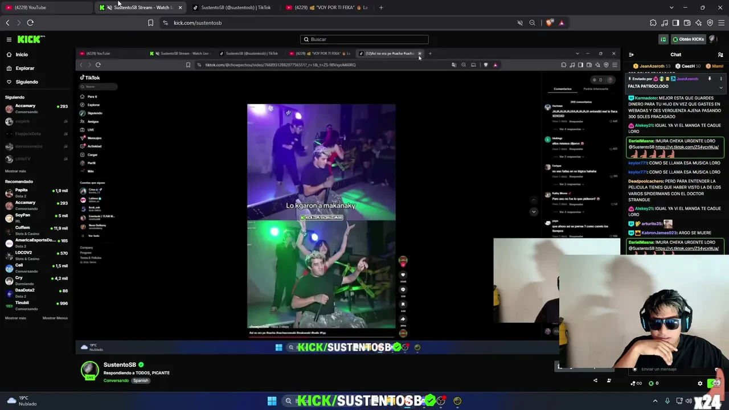Go back with the browser back arrow
Screen dimensions: 729x410
[7, 23]
